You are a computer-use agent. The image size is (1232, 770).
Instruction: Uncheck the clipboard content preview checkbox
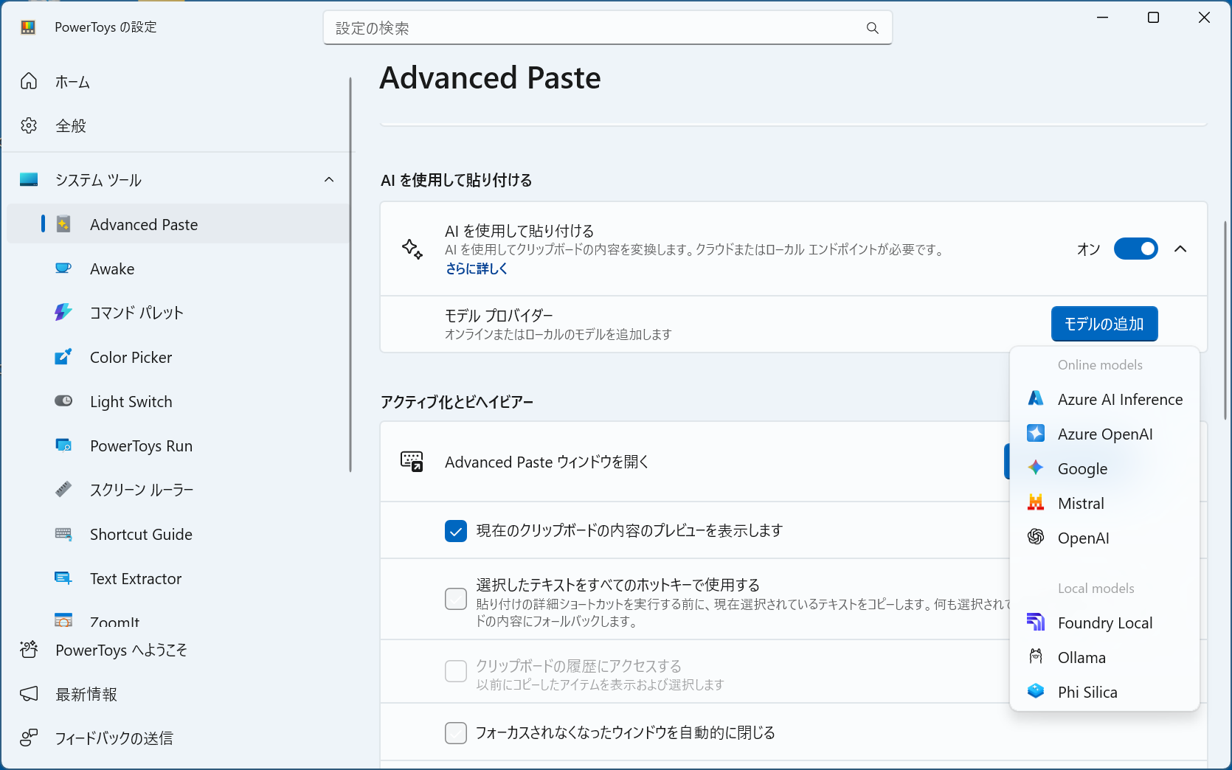pyautogui.click(x=456, y=531)
